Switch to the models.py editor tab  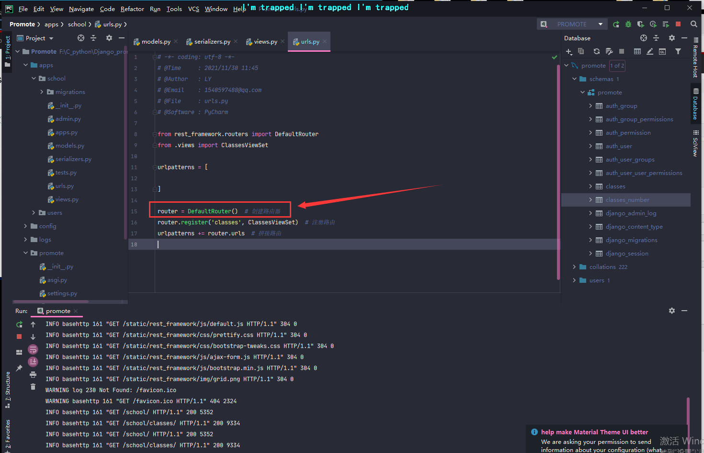tap(156, 42)
